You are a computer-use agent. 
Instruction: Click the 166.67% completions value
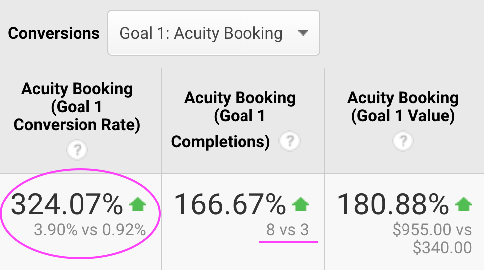click(230, 204)
